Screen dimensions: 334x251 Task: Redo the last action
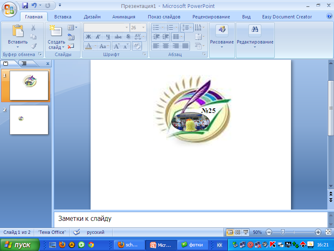click(x=48, y=5)
